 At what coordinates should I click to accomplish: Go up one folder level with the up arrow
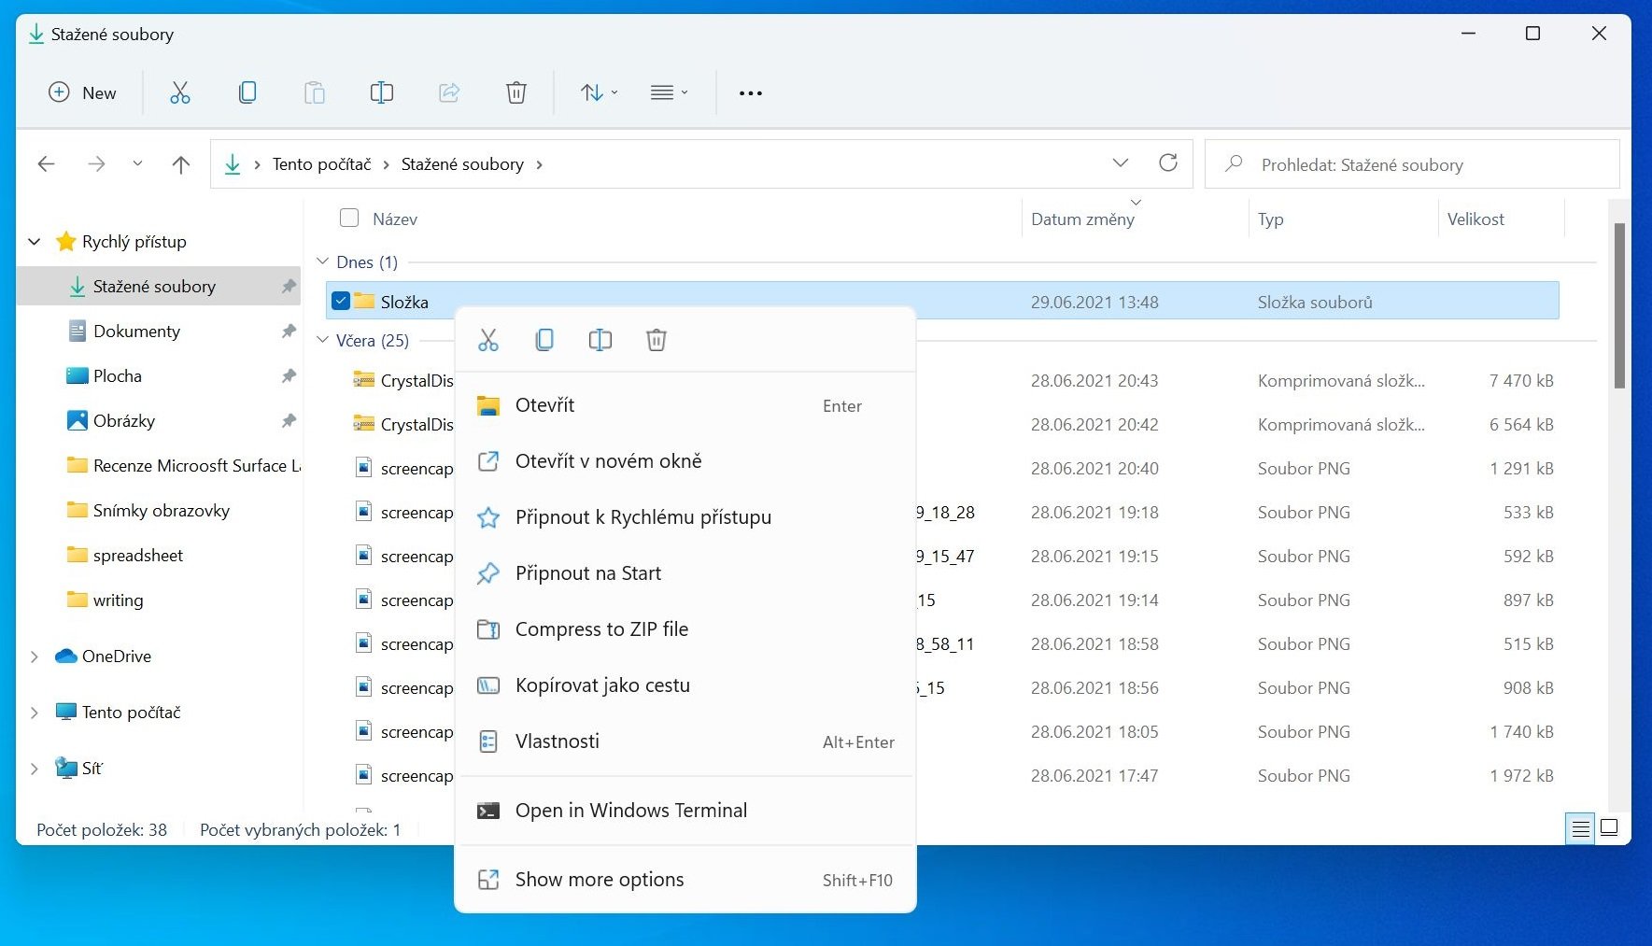pyautogui.click(x=181, y=164)
